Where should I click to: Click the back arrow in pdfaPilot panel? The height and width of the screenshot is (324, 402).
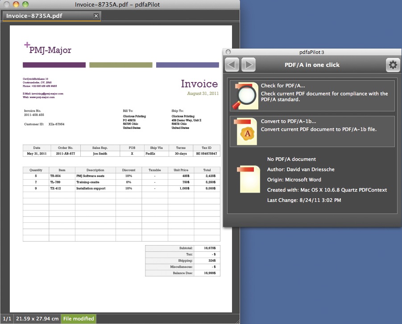coord(232,65)
